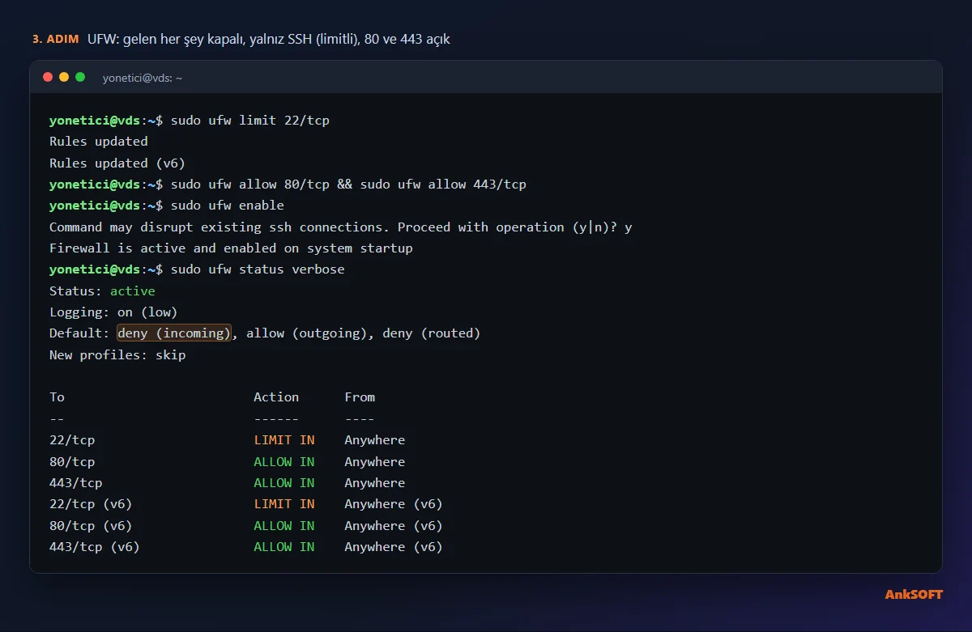The width and height of the screenshot is (972, 632).
Task: Click the "To" column header
Action: tap(57, 397)
